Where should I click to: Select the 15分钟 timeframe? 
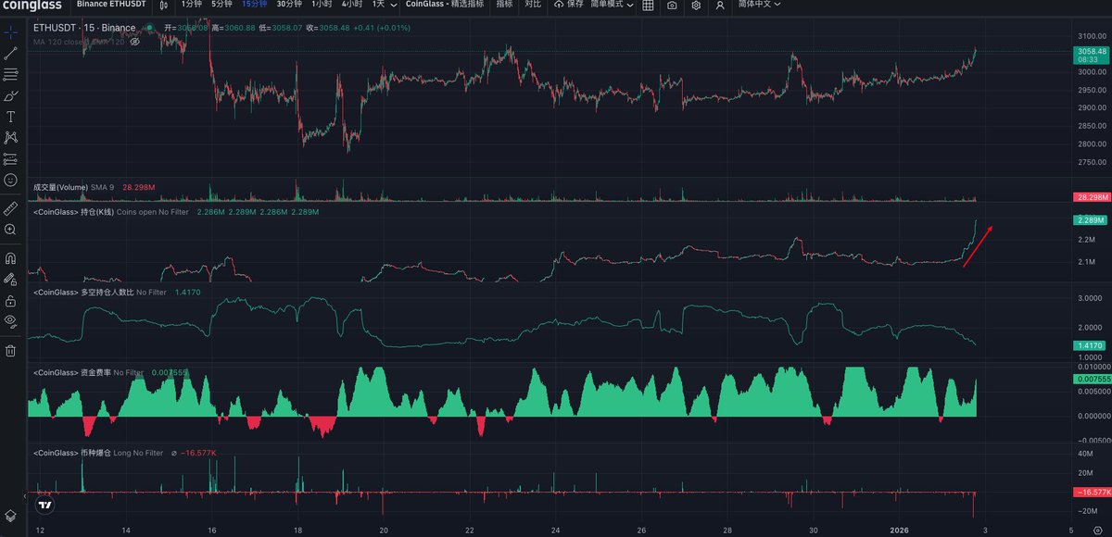(x=255, y=5)
